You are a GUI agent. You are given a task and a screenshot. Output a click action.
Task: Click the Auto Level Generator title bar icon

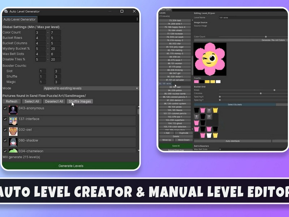[x=6, y=11]
